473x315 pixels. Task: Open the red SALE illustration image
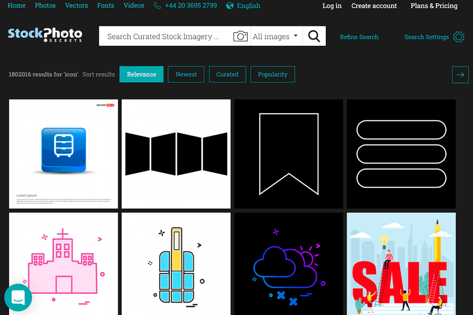click(401, 264)
